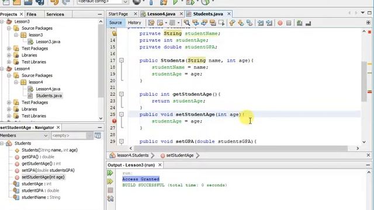The image size is (374, 210).
Task: Click lesson4.Students breadcrumb
Action: click(x=133, y=155)
